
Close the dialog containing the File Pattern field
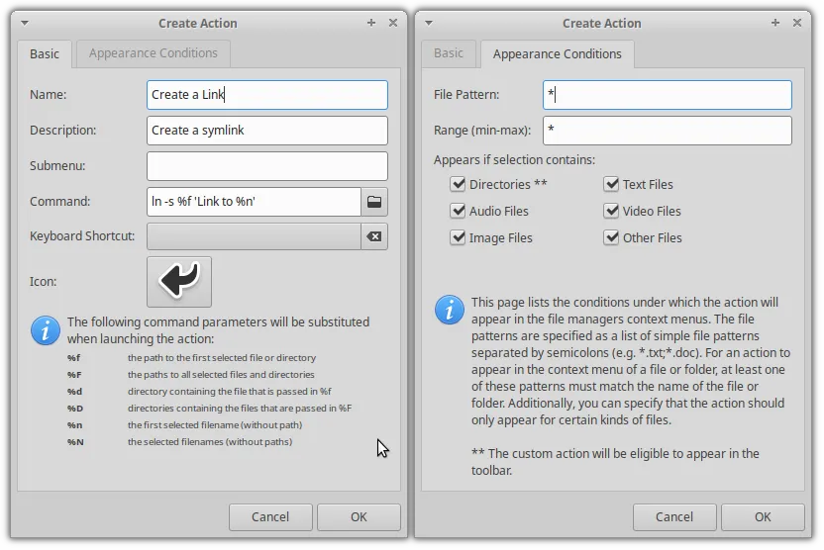[x=797, y=23]
